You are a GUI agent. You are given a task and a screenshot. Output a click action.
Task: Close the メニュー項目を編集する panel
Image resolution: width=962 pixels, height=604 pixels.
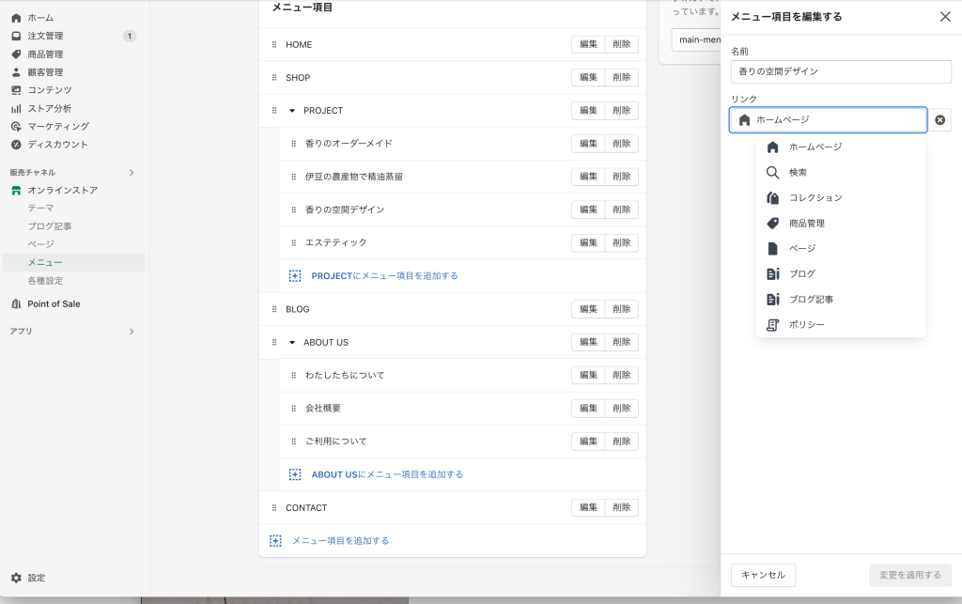(x=945, y=17)
